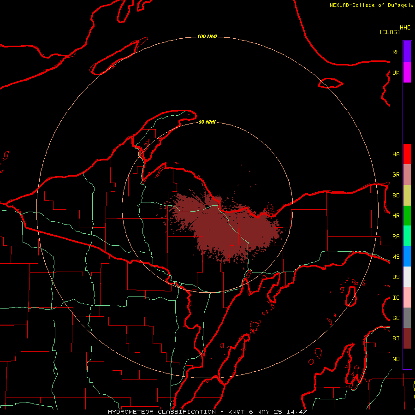
Task: Click the RA legend label
Action: tap(396, 237)
